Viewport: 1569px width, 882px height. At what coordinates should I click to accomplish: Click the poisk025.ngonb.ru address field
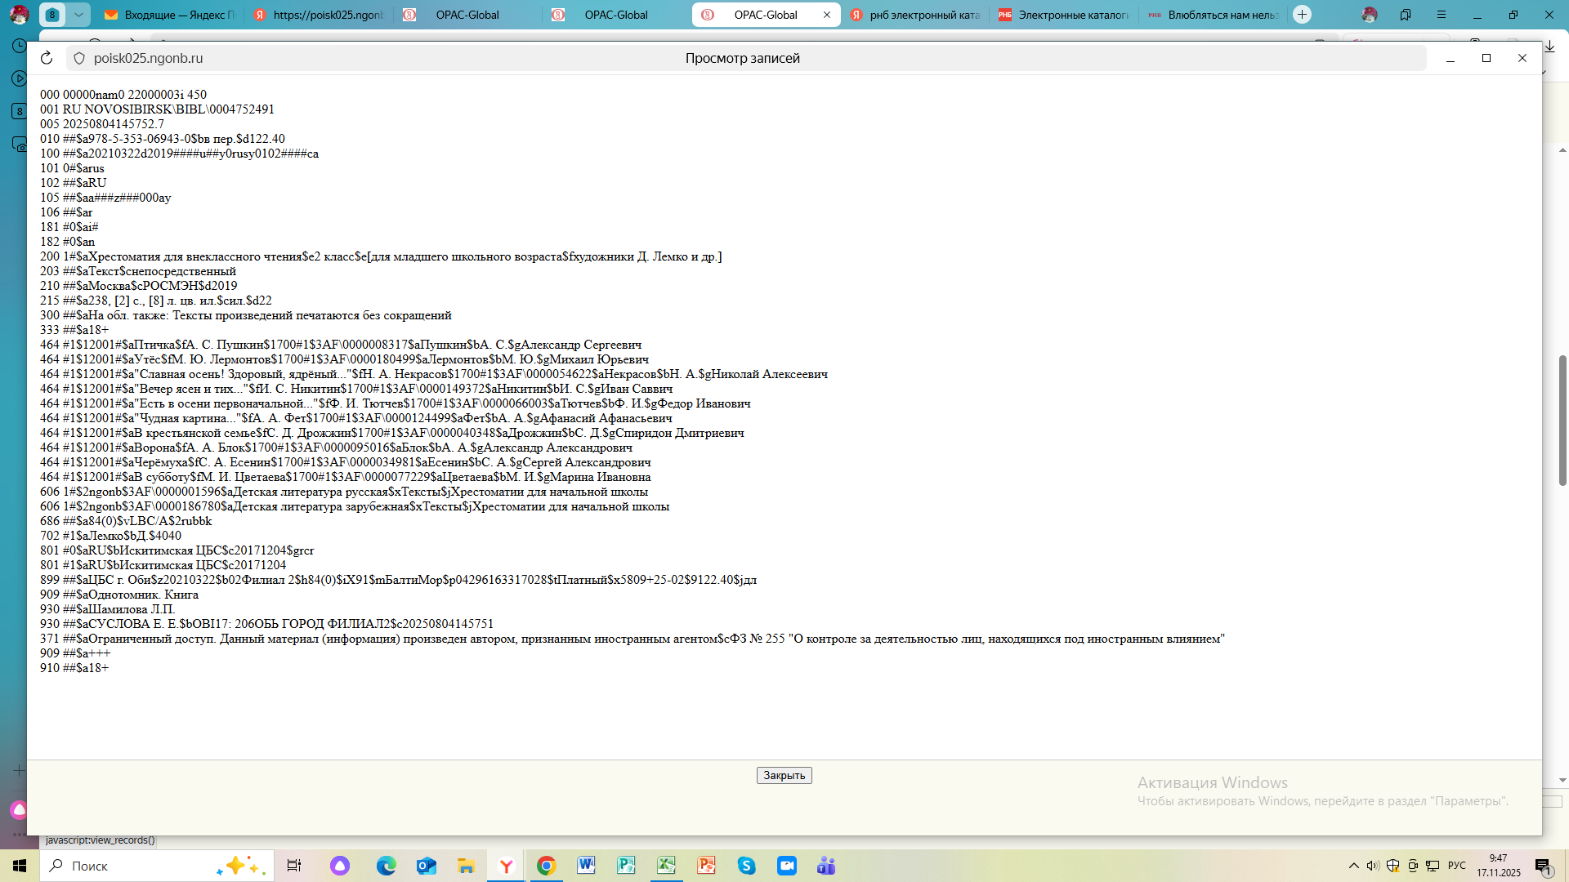coord(148,58)
